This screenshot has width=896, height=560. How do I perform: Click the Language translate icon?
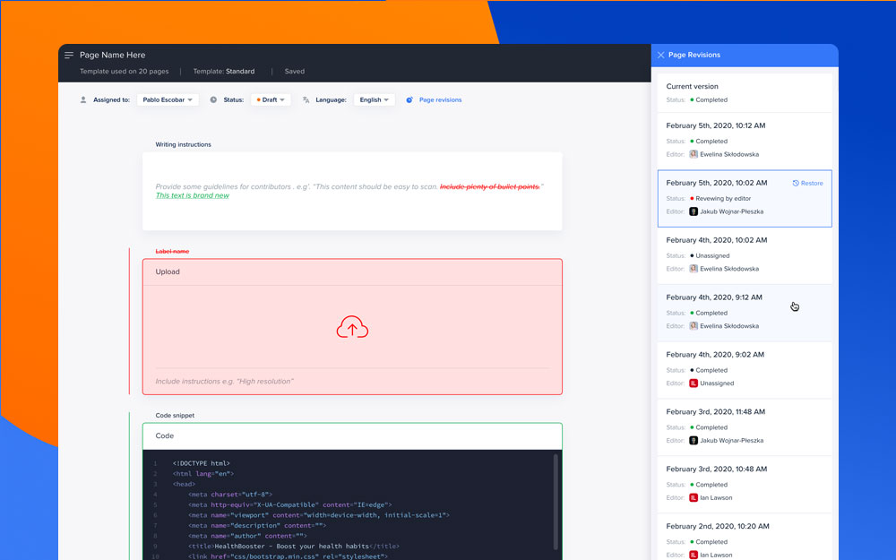tap(306, 100)
